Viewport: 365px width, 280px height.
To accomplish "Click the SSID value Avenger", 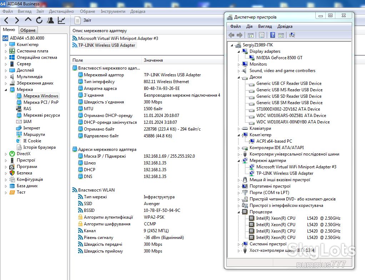I will (x=152, y=204).
